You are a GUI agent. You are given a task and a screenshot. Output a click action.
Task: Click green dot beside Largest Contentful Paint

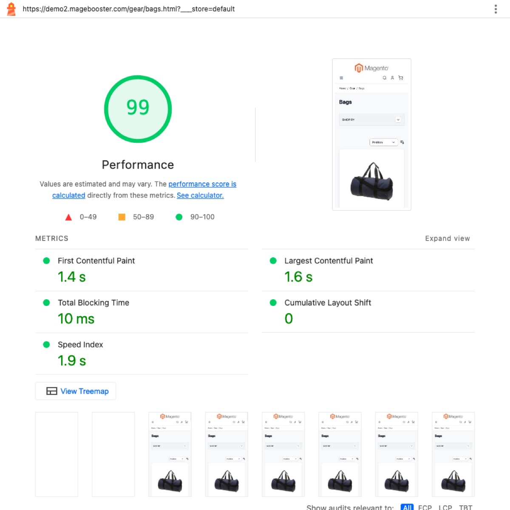[x=273, y=261]
